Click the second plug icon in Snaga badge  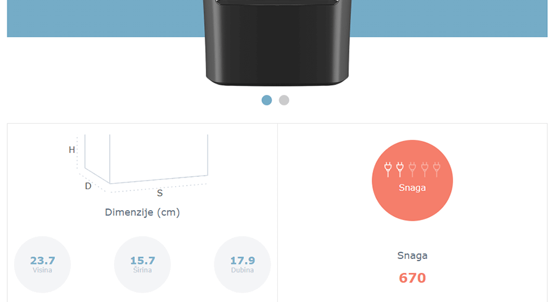(x=400, y=169)
